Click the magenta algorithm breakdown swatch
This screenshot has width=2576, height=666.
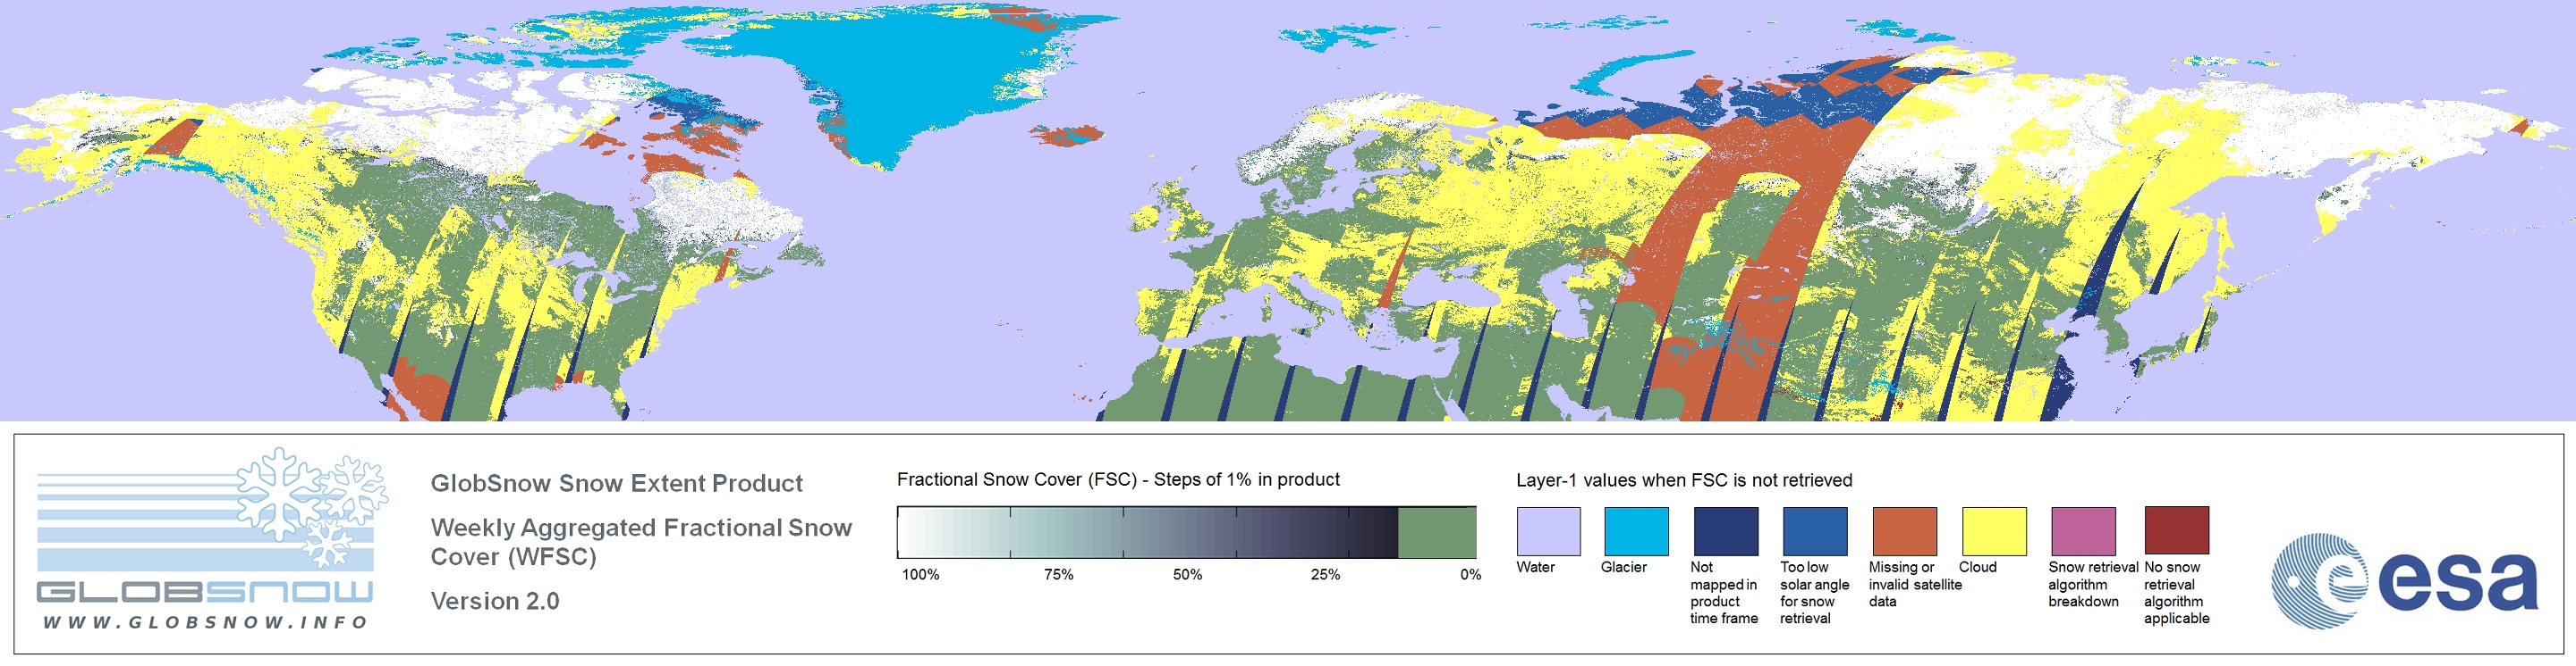tap(2083, 531)
